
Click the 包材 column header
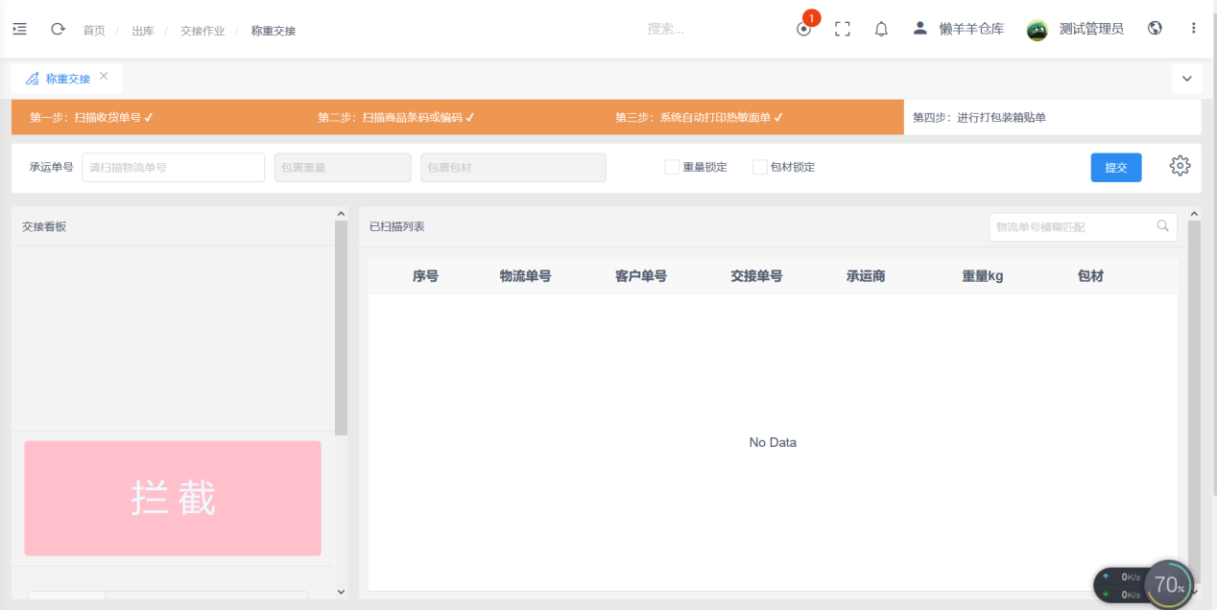click(1090, 276)
